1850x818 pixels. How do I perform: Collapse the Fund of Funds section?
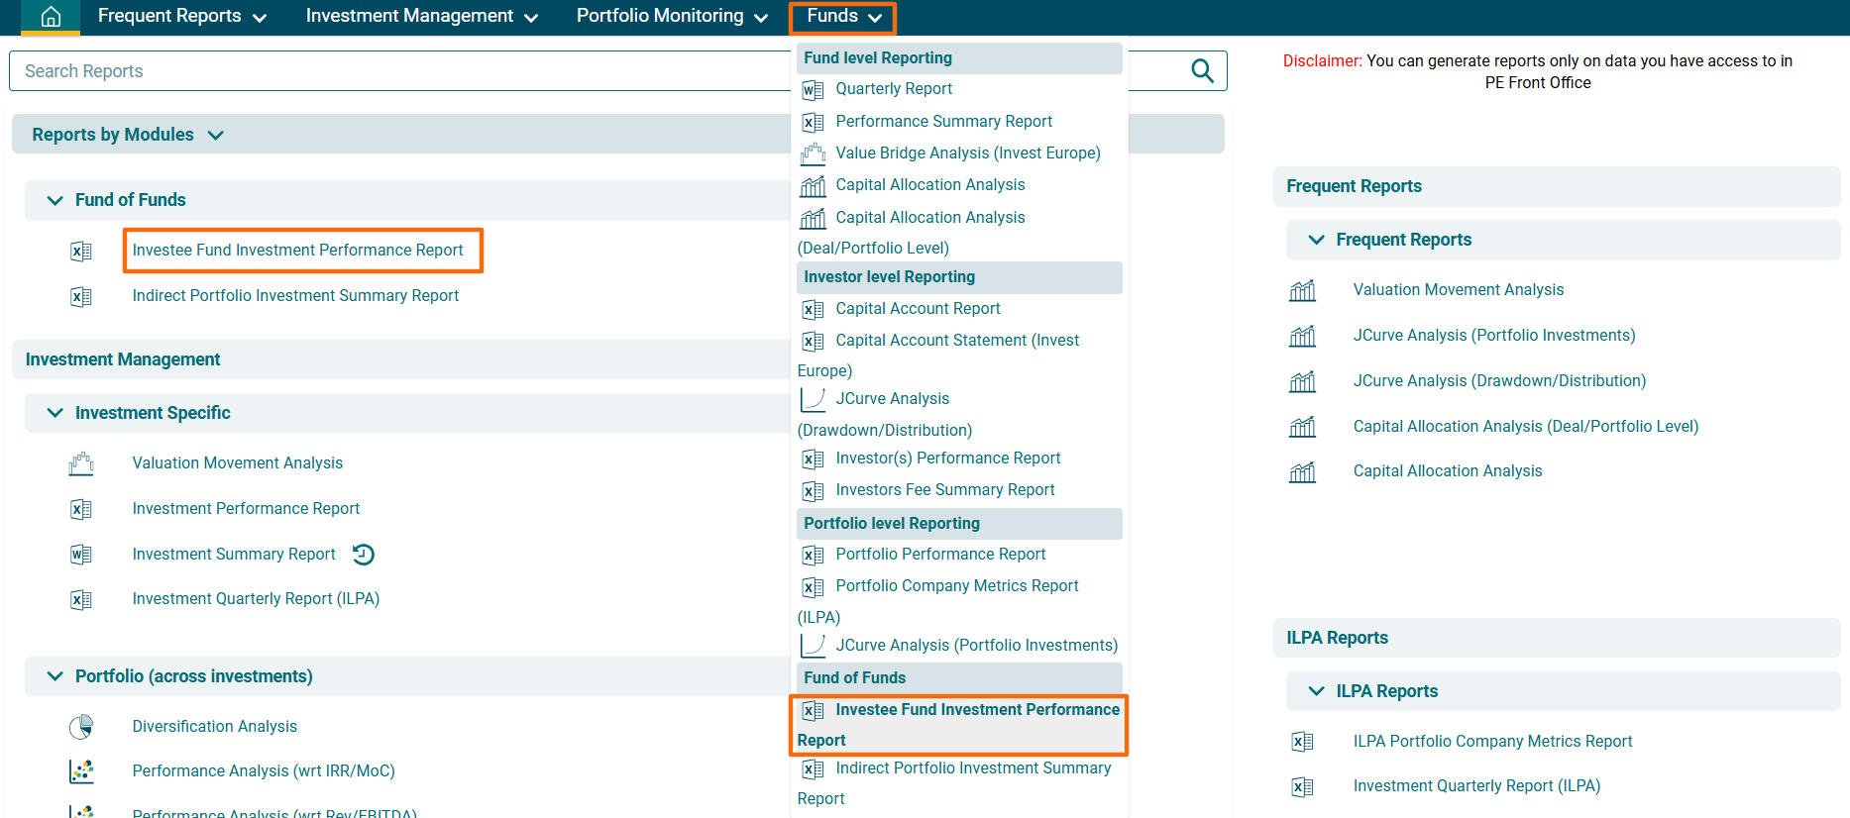click(x=55, y=200)
